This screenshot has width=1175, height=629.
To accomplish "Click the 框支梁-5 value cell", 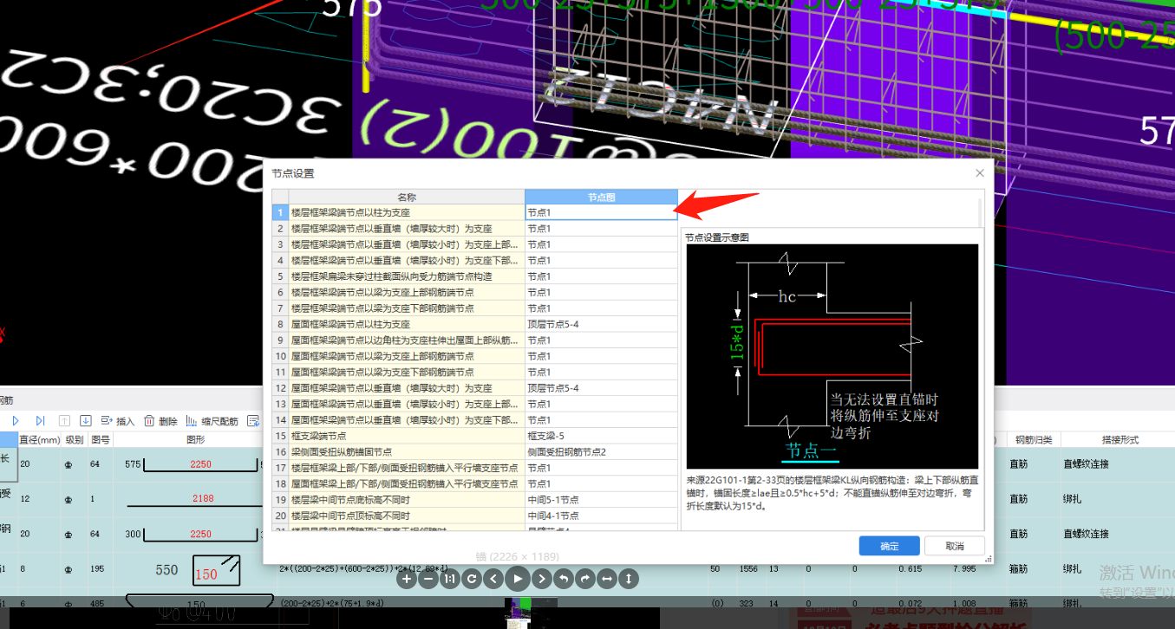I will [x=601, y=436].
